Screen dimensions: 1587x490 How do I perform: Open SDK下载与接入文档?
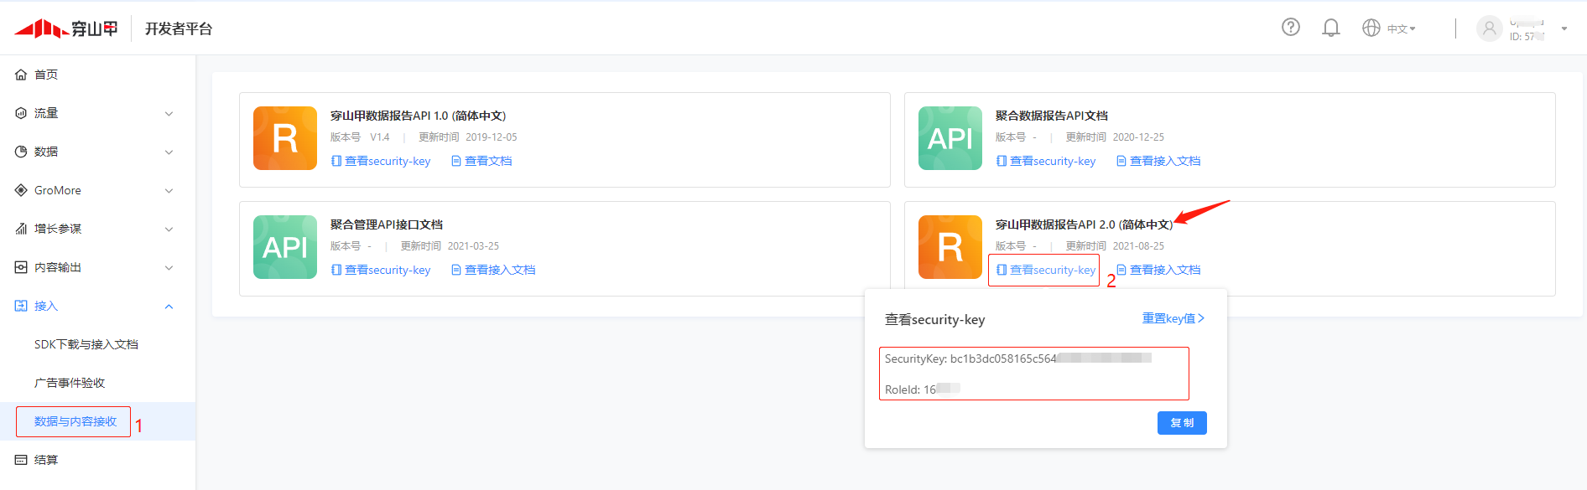(86, 344)
